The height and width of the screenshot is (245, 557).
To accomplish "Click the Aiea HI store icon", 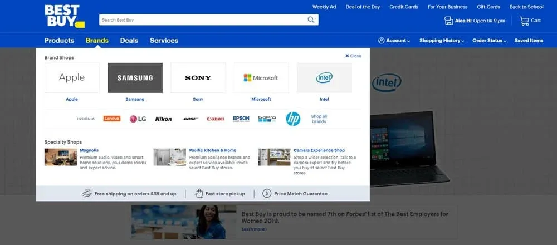I will [448, 21].
